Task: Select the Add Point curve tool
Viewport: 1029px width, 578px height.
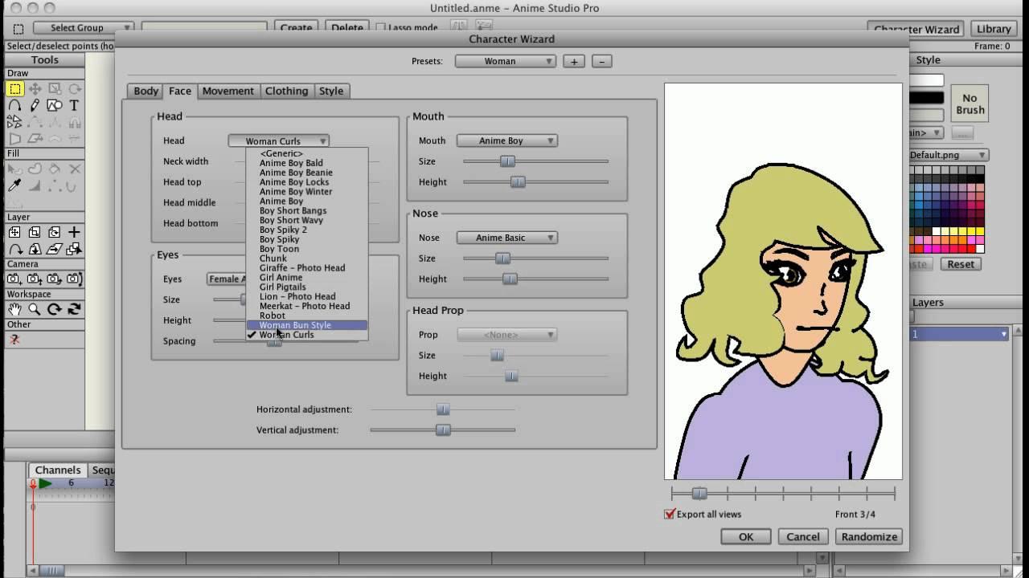Action: tap(14, 105)
